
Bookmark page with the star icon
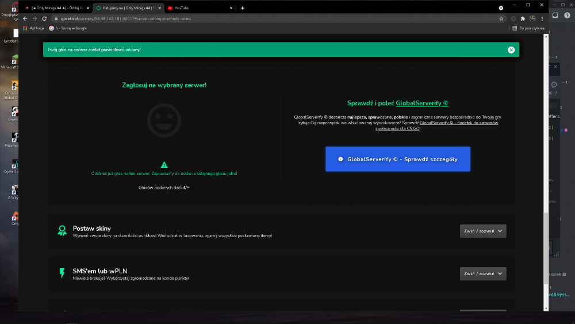501,19
